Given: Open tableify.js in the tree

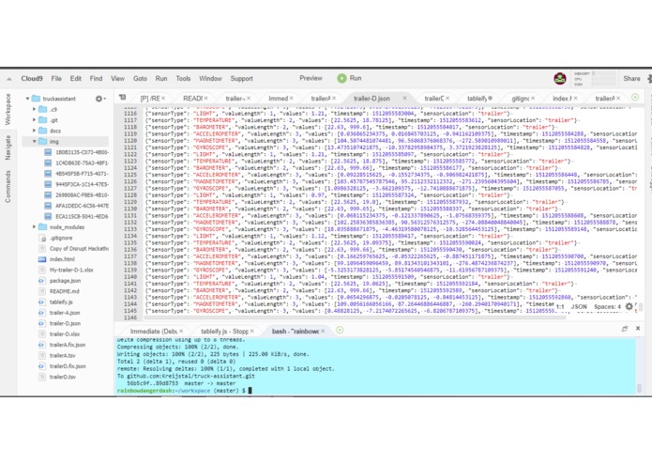Looking at the screenshot, I should pyautogui.click(x=61, y=302).
